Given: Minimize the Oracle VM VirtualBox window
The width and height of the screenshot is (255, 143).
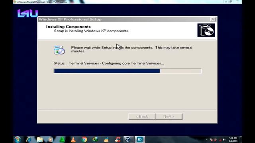Looking at the screenshot, I should pos(226,2).
